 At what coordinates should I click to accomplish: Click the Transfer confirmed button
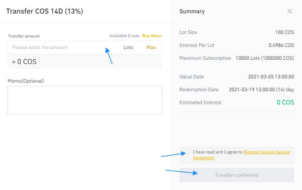pyautogui.click(x=236, y=175)
